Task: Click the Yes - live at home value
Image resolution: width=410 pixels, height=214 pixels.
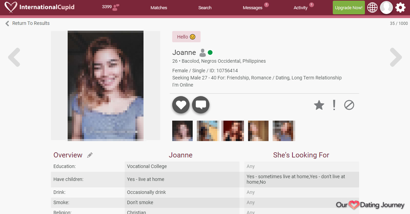Action: click(146, 179)
